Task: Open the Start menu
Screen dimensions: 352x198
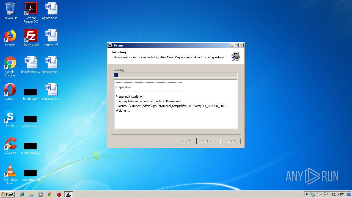Action: (x=7, y=194)
